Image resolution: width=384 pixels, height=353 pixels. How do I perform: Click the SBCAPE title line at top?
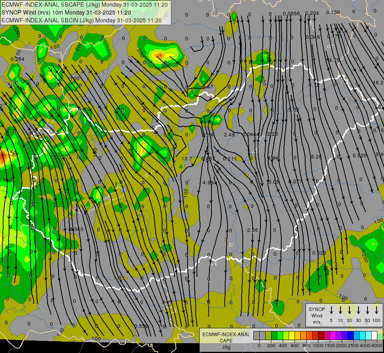85,5
